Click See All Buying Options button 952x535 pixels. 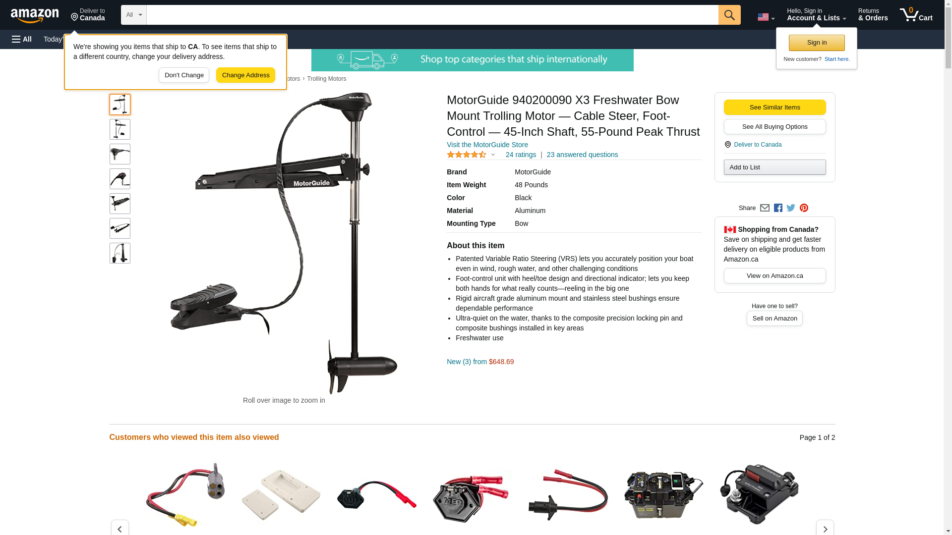pyautogui.click(x=774, y=127)
